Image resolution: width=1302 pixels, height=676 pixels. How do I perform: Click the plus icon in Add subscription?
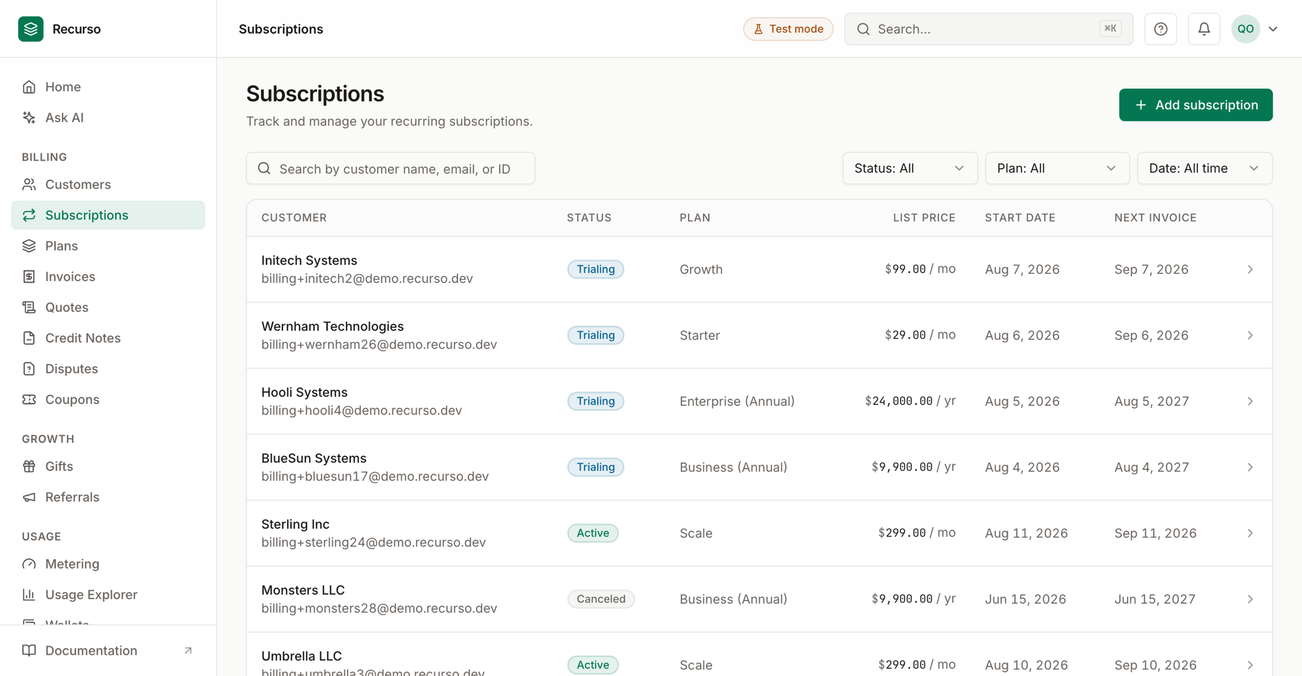tap(1141, 105)
